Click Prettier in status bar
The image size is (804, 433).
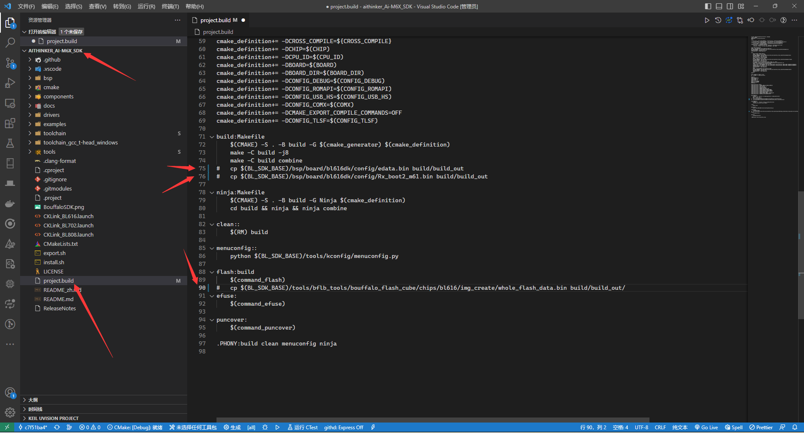[x=761, y=428]
